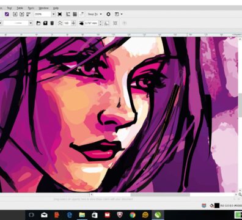Viewport: 242px width, 220px height.
Task: Decrease stroke width with down arrow
Action: (100, 24)
